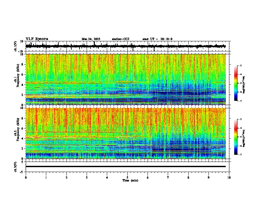Click the "VLF Spectra" title text
Screen dimensions: 258x199
tap(37, 39)
